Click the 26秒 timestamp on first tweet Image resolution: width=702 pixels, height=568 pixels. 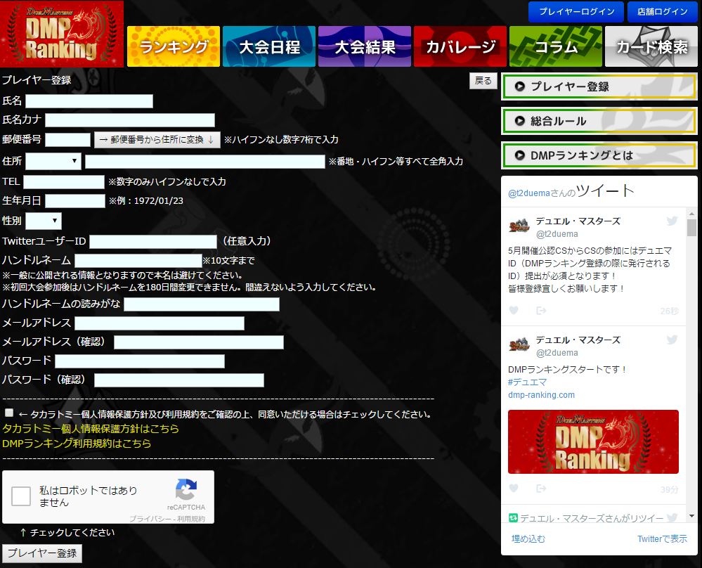669,311
